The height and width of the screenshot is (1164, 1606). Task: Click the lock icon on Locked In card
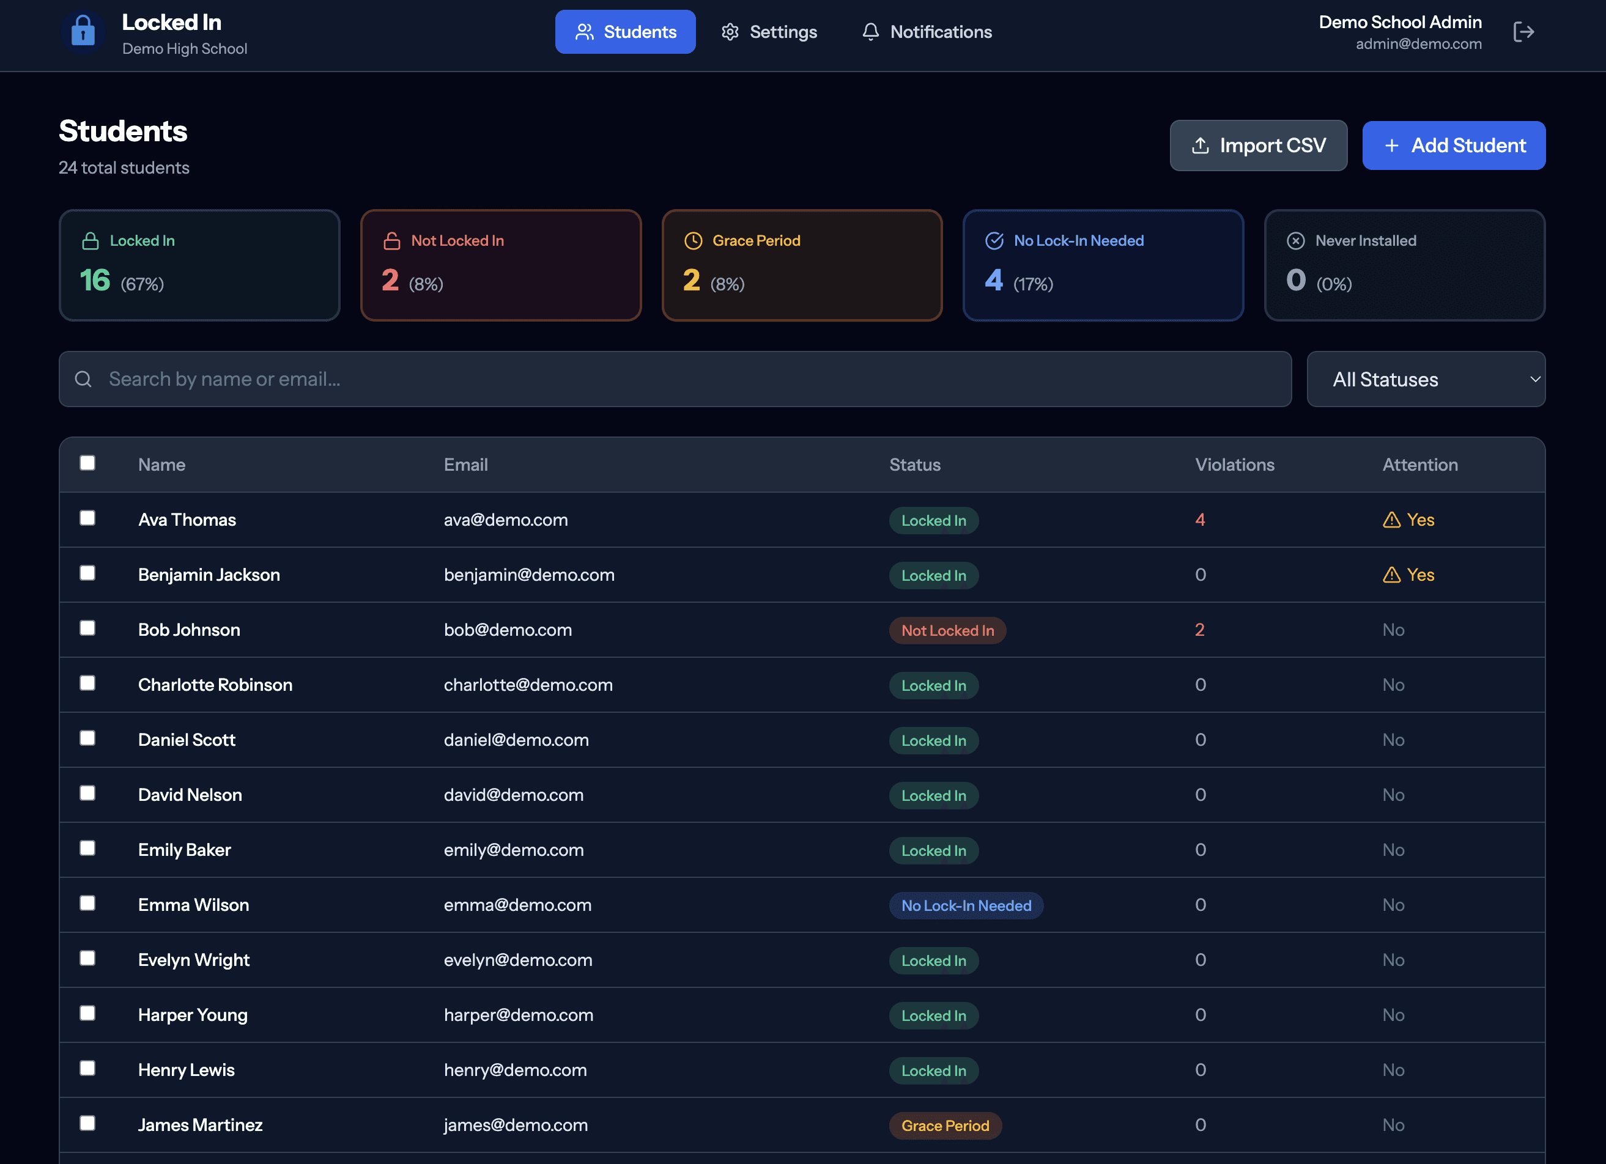pyautogui.click(x=91, y=240)
